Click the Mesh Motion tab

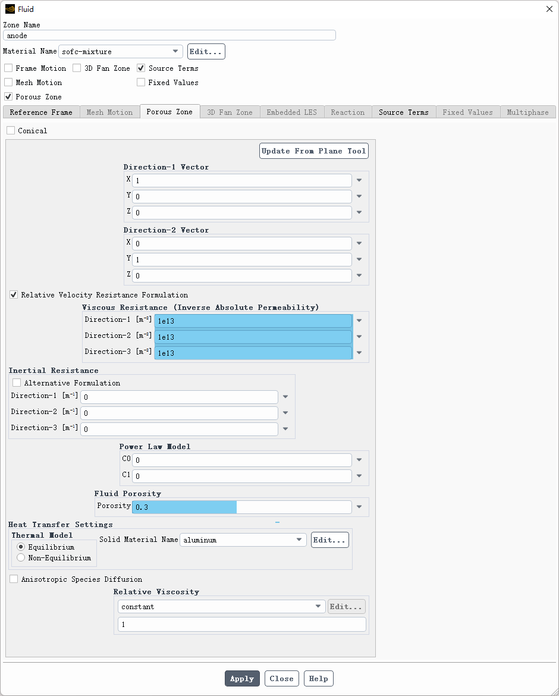point(109,112)
